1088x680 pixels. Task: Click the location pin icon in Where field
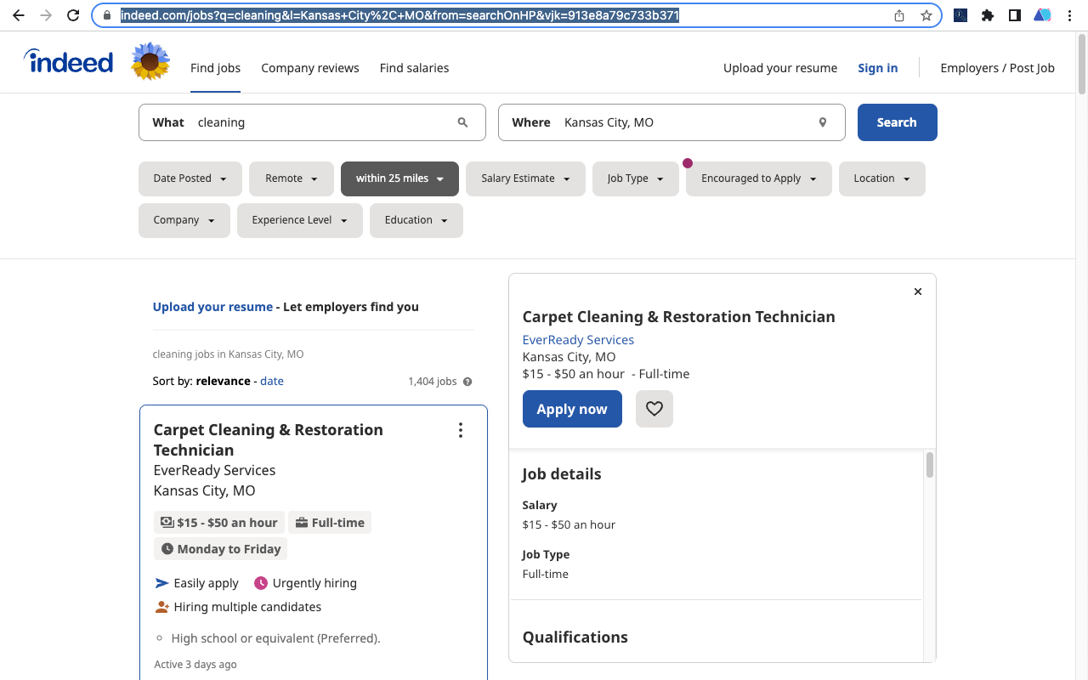pos(822,122)
